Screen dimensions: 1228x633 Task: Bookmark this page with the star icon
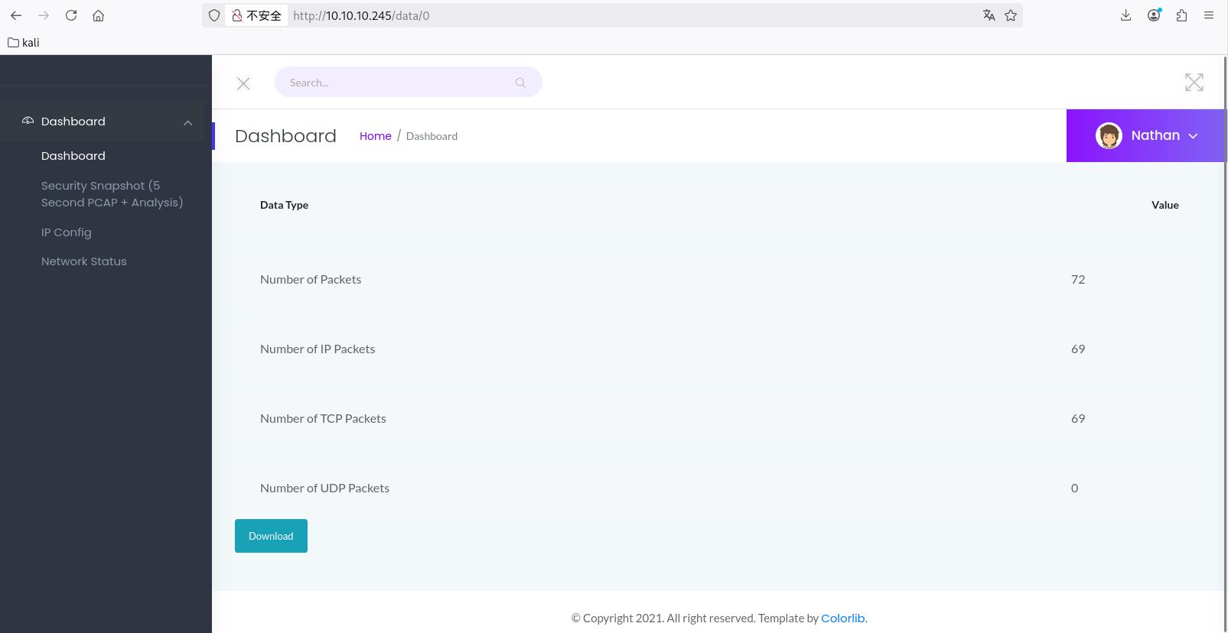[x=1011, y=15]
